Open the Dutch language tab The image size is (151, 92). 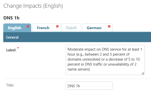pos(71,28)
